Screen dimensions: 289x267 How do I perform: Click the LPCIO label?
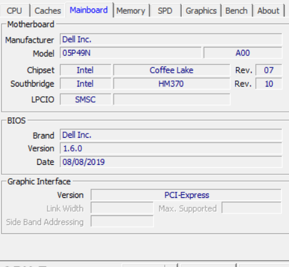pyautogui.click(x=43, y=100)
